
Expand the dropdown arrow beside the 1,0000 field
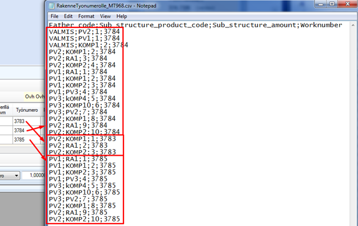coord(16,176)
